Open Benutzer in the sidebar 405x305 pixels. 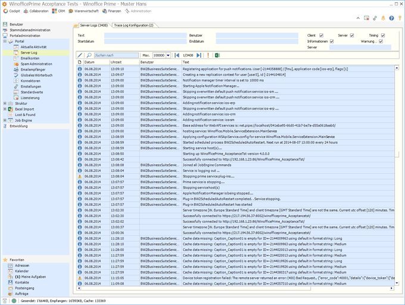(x=16, y=24)
